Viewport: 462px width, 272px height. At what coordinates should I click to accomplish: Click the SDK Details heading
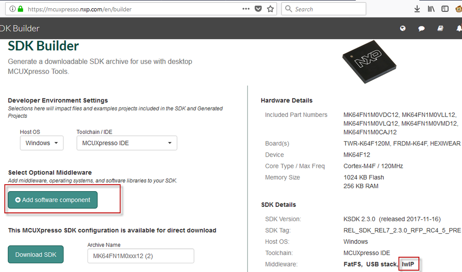coord(278,205)
